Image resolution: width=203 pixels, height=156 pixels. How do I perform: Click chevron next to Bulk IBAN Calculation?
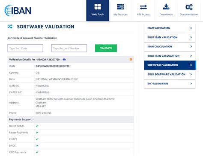point(191,56)
